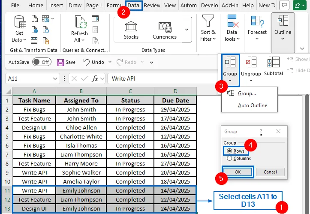
Task: Open the Get Data menu
Action: click(x=19, y=29)
